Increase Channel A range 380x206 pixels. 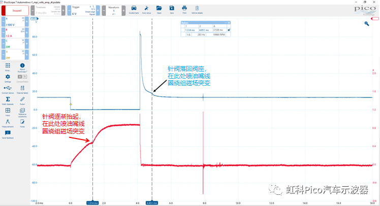pyautogui.click(x=26, y=21)
